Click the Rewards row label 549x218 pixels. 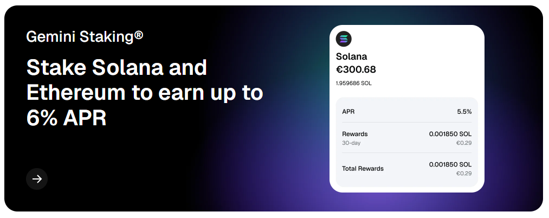pos(355,134)
